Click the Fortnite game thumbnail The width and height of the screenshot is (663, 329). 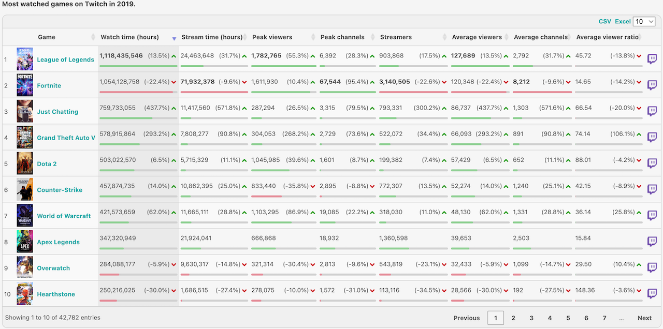24,85
